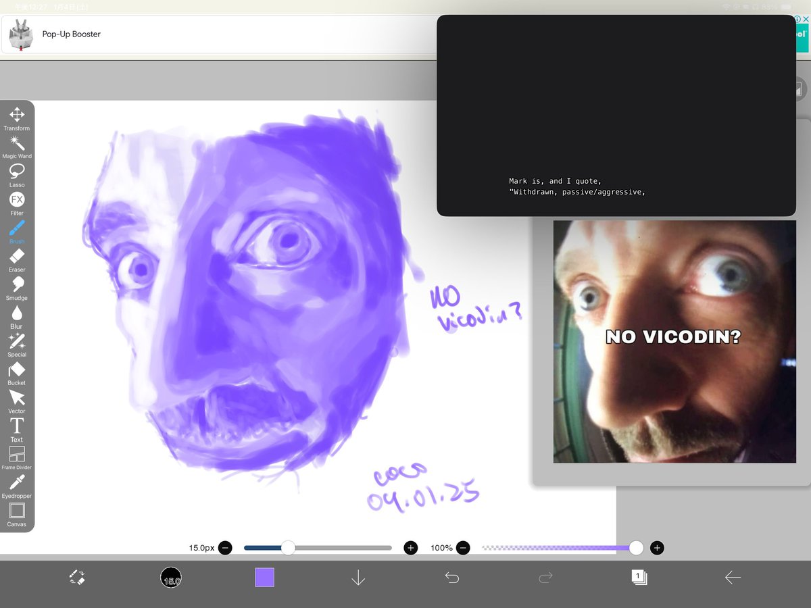Select the Smudge tool
Image resolution: width=811 pixels, height=608 pixels.
click(x=16, y=285)
